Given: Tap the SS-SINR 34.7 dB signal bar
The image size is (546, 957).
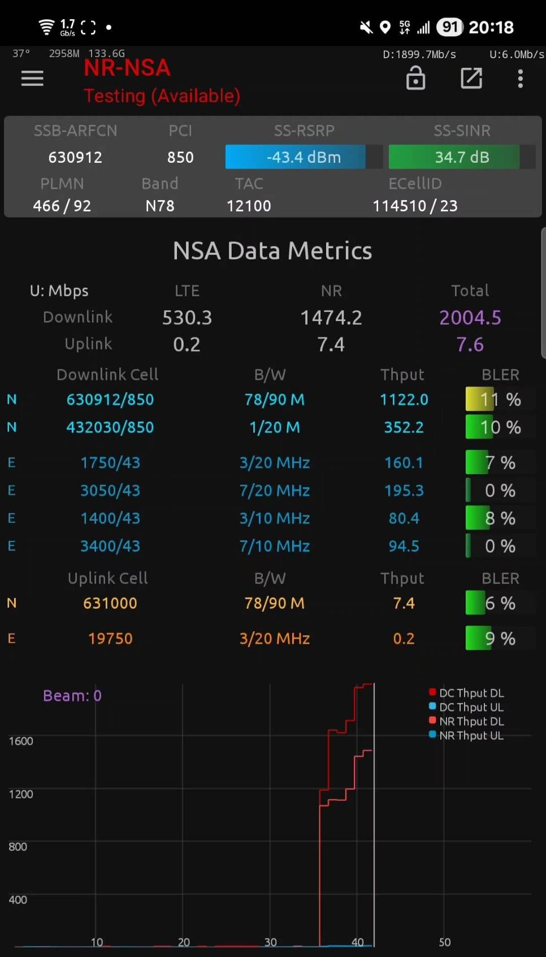Looking at the screenshot, I should tap(462, 157).
